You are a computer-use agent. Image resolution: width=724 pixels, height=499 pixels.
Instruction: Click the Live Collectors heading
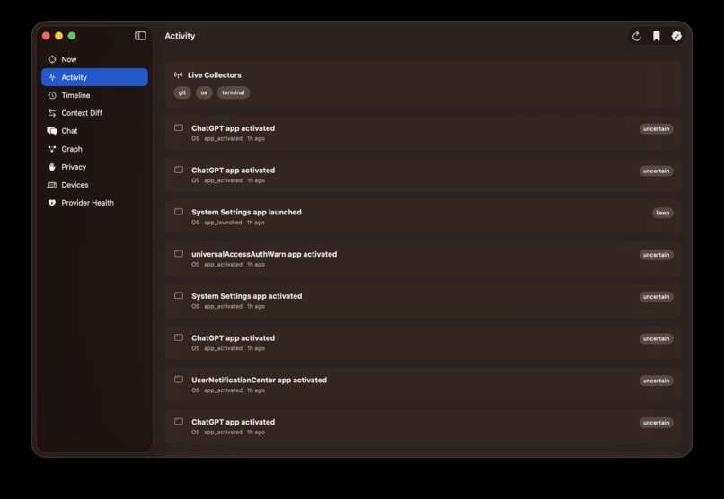215,75
